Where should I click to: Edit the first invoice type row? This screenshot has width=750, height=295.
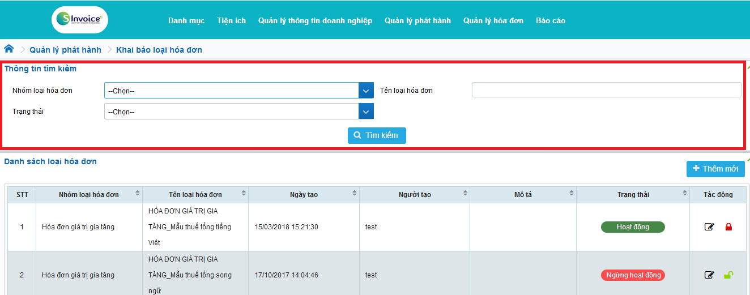(709, 227)
